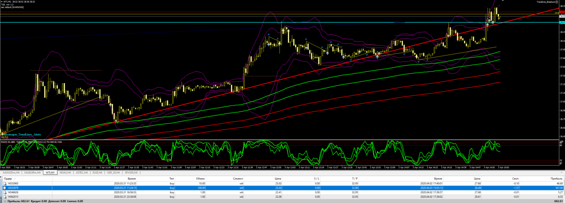Sort trades by the Тип column header
This screenshot has height=203, width=565.
pos(172,179)
